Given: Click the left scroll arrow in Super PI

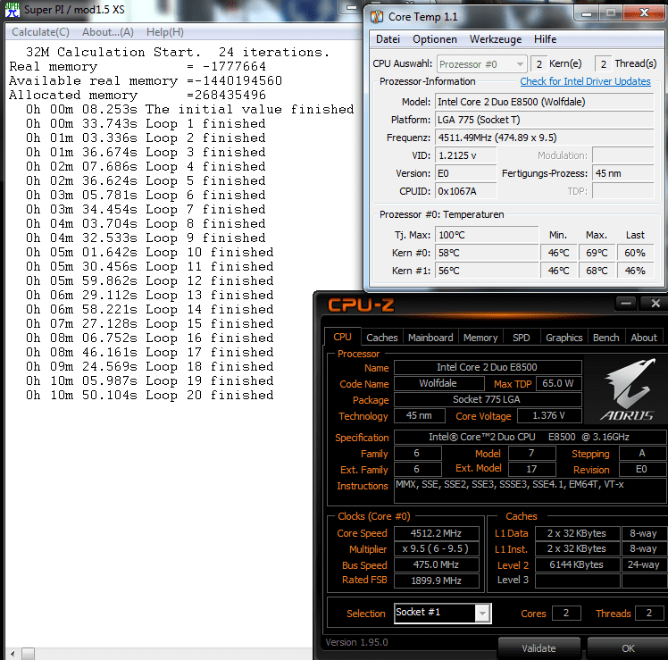Looking at the screenshot, I should click(x=13, y=653).
